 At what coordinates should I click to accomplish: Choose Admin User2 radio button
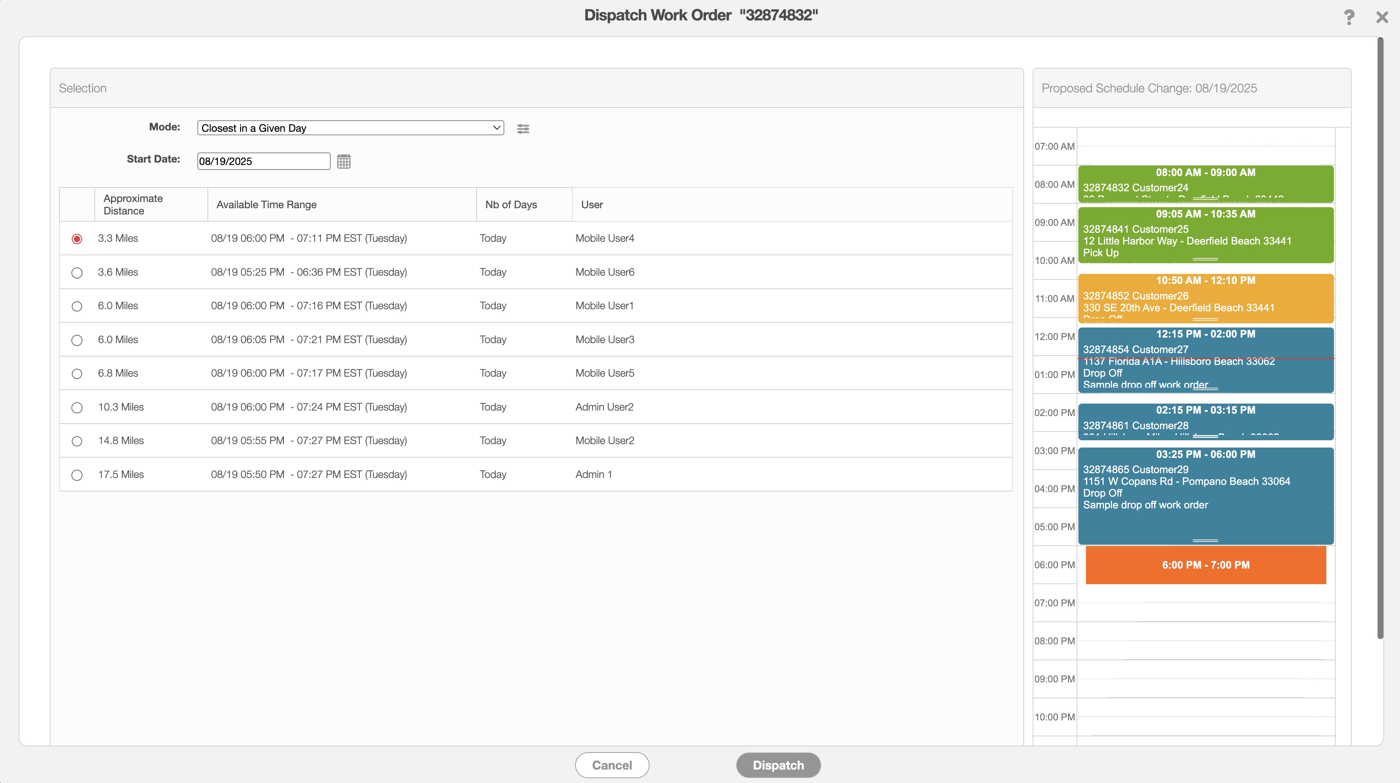tap(77, 407)
